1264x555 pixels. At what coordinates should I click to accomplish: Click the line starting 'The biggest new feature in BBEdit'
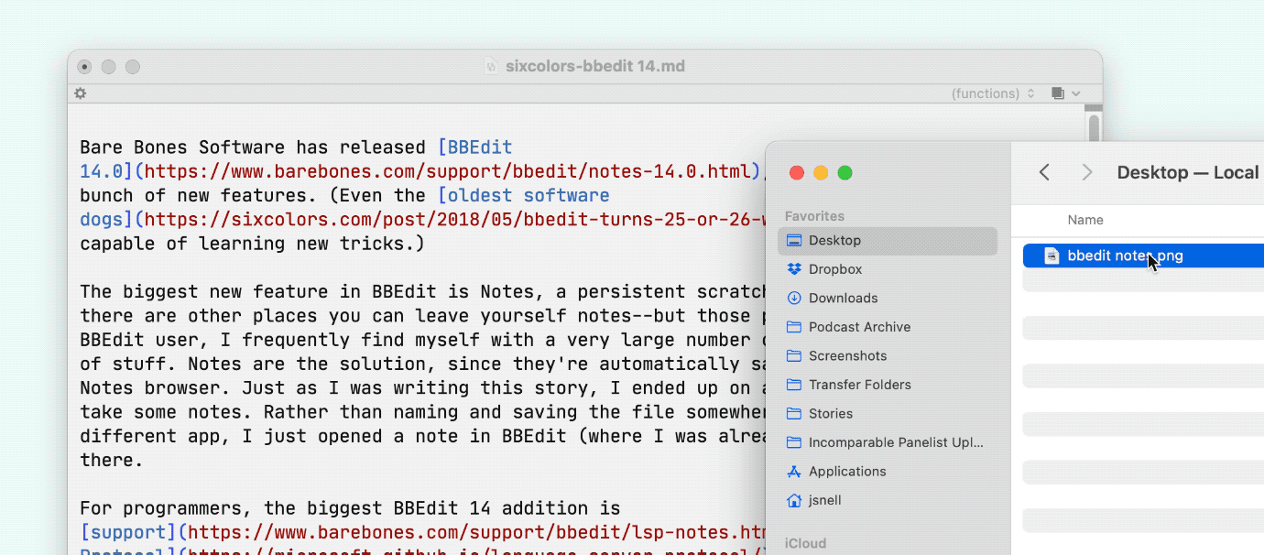(x=422, y=291)
